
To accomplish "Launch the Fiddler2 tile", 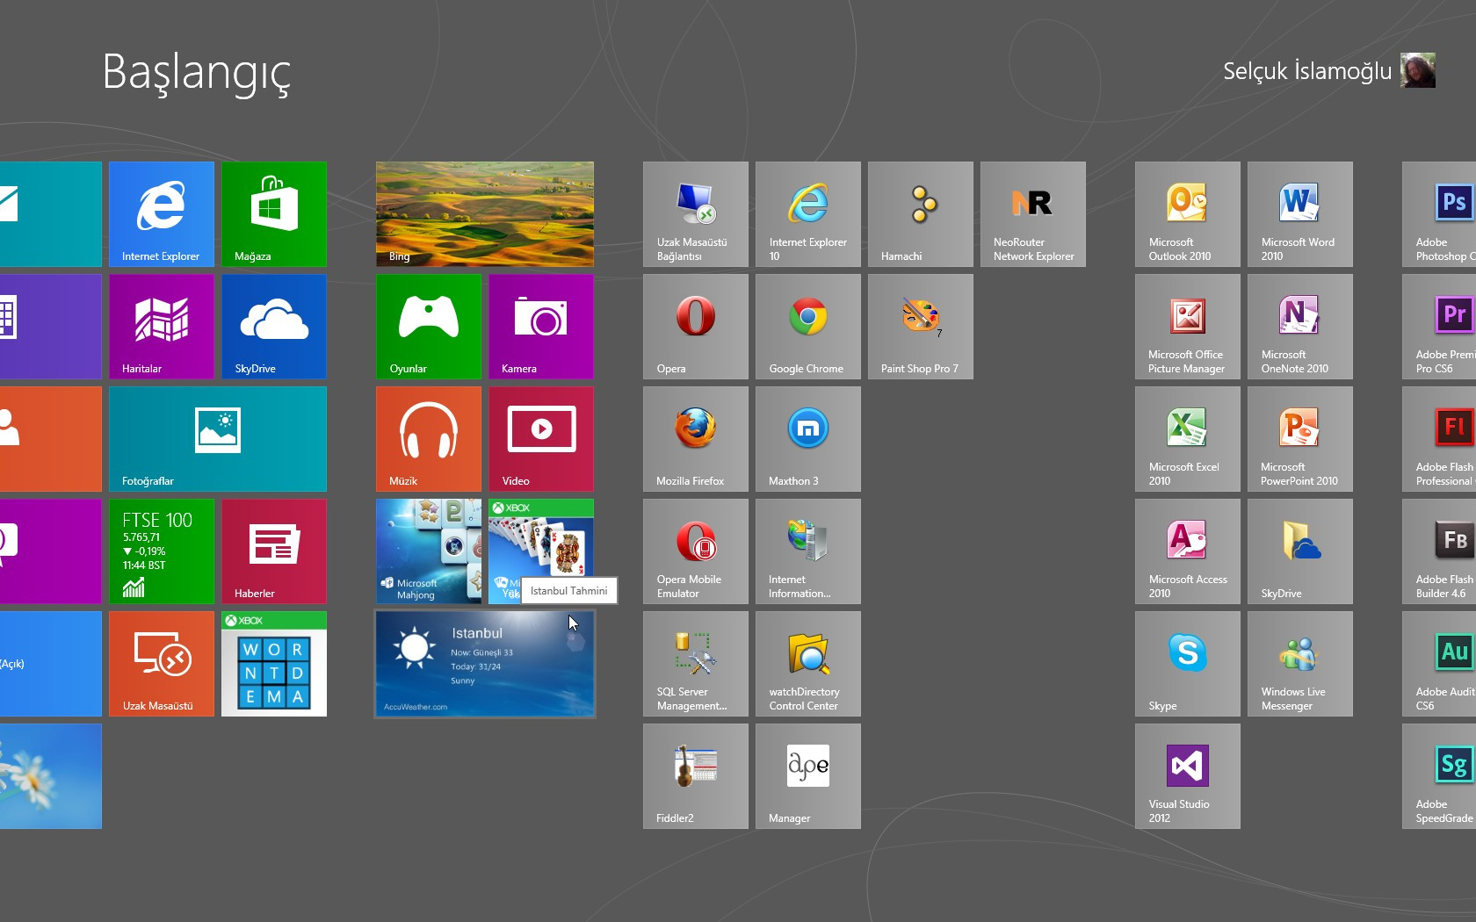I will (x=696, y=776).
